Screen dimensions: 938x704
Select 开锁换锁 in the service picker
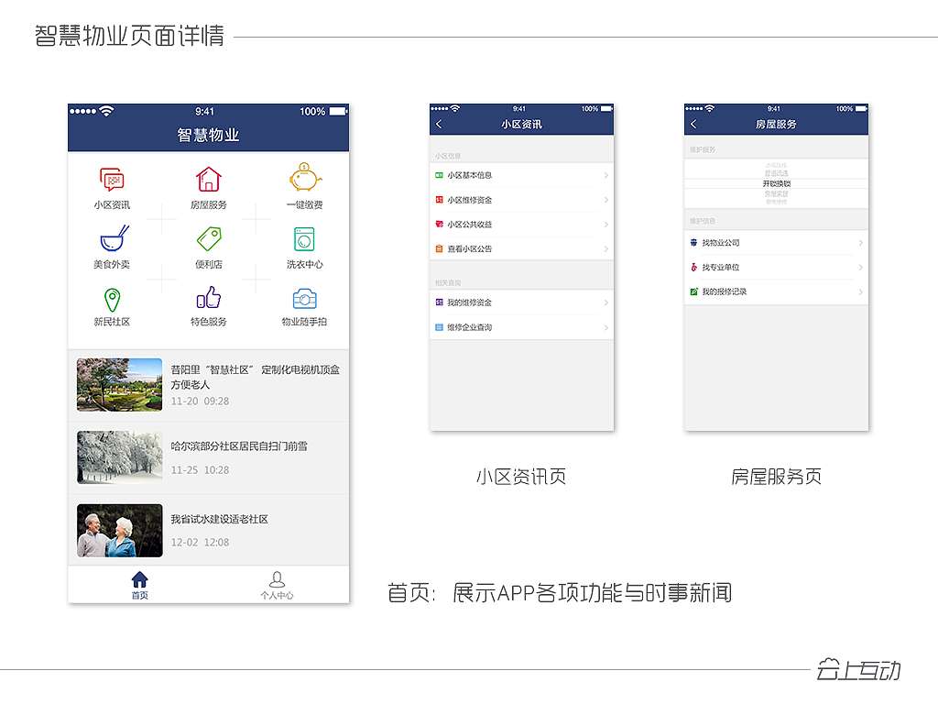pos(776,184)
